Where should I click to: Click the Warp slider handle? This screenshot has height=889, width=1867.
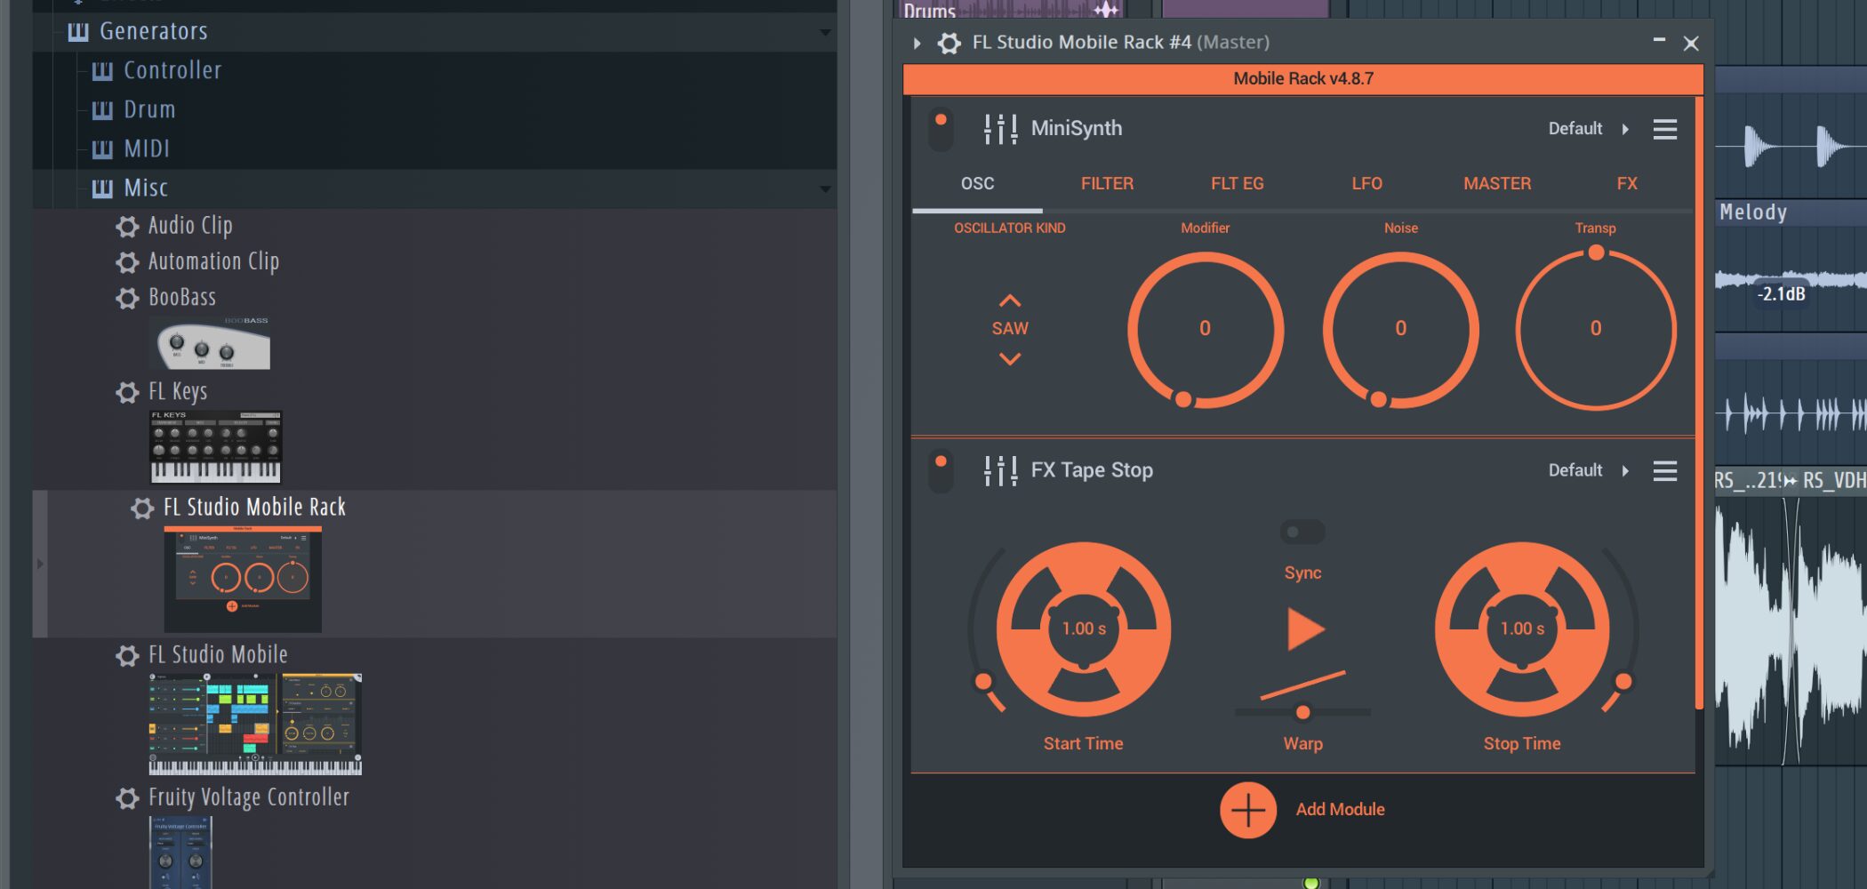[1302, 712]
